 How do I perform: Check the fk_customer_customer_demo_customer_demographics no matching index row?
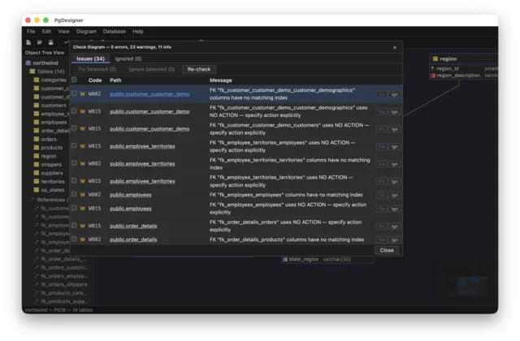(x=74, y=93)
